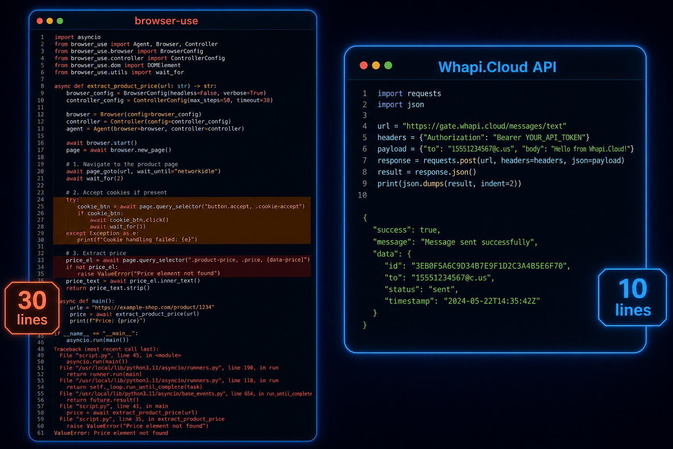Screen dimensions: 673x449
Task: Click "async def extract_product_price" definition line
Action: click(135, 86)
